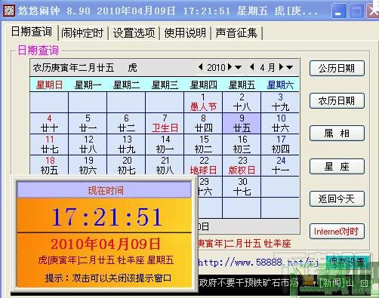Open the http://www.58888.net/rj link

point(258,263)
